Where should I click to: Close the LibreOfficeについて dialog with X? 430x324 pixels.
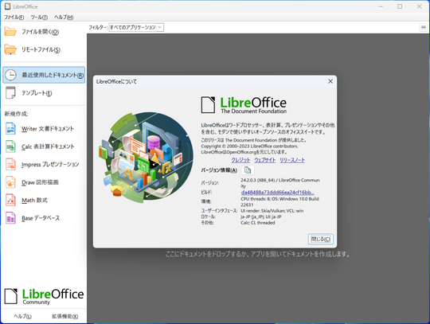click(330, 81)
